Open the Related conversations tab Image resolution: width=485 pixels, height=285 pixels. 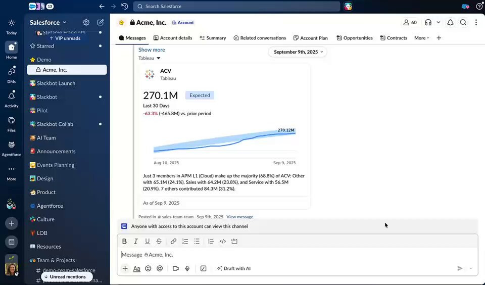[260, 38]
